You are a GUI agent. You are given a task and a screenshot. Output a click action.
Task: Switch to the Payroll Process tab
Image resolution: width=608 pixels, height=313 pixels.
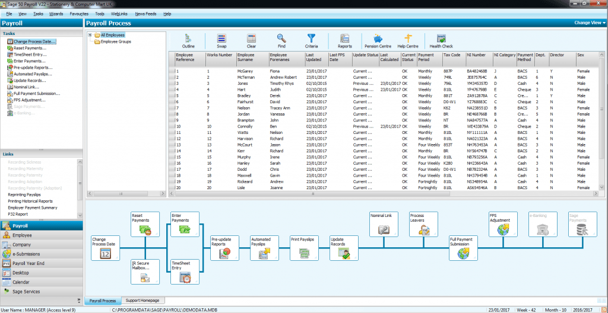[x=102, y=301]
